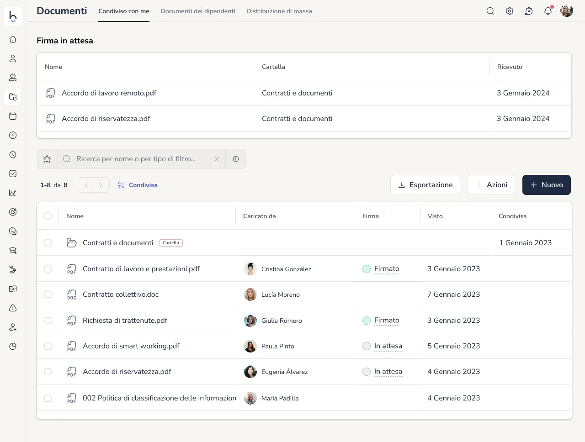
Task: Click the Nuovo button
Action: click(547, 185)
